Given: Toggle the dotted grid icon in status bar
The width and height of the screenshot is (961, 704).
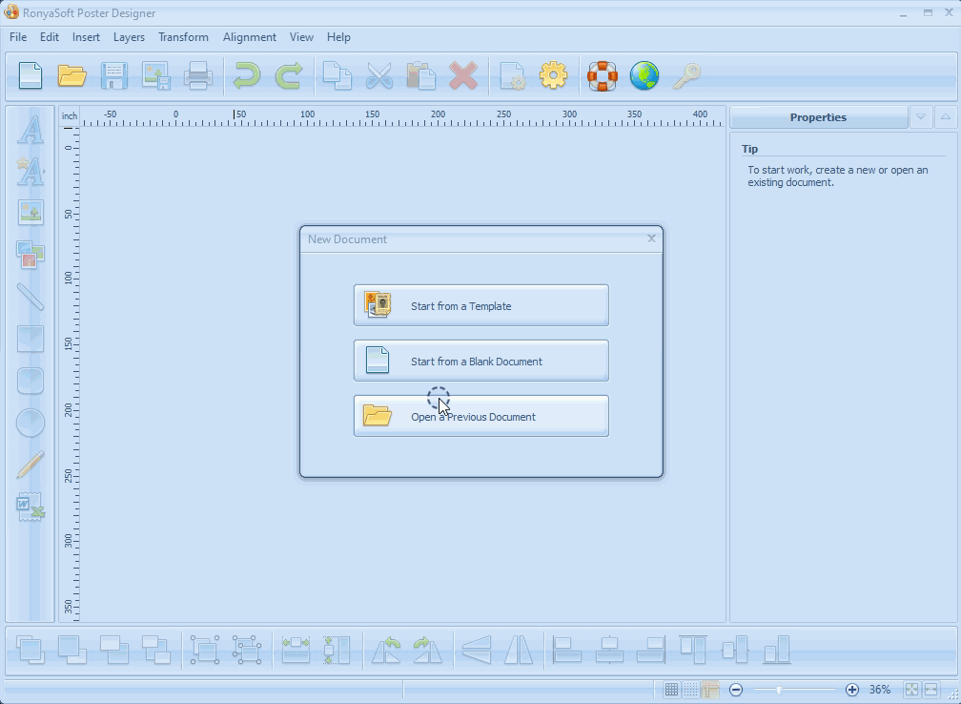Looking at the screenshot, I should 690,690.
